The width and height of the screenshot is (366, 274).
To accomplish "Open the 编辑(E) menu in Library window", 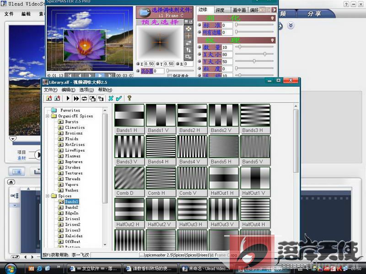I will pyautogui.click(x=68, y=90).
